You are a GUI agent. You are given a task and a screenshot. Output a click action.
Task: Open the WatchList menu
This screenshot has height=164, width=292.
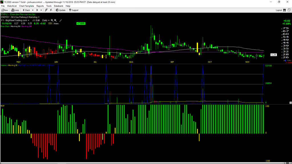12,6
